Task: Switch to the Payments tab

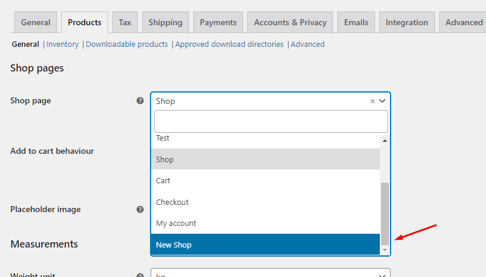Action: pyautogui.click(x=218, y=22)
